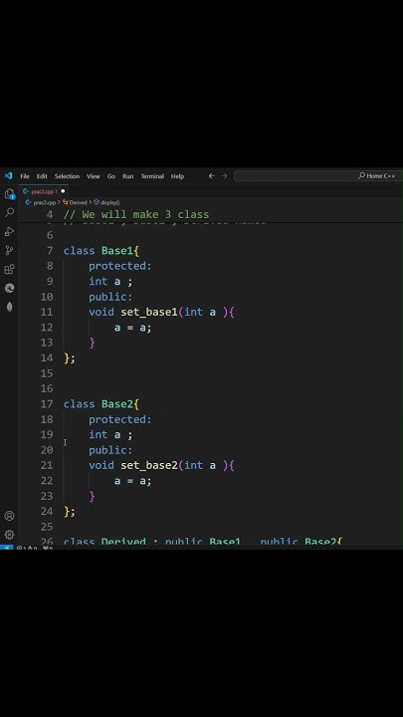Open the Terminal menu
This screenshot has height=717, width=403.
(152, 176)
